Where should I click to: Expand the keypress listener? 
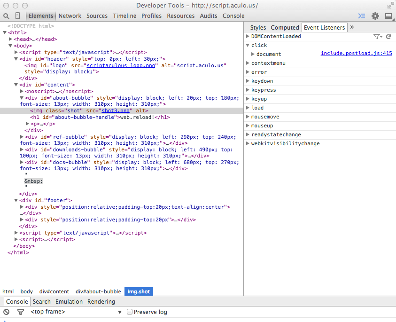248,90
